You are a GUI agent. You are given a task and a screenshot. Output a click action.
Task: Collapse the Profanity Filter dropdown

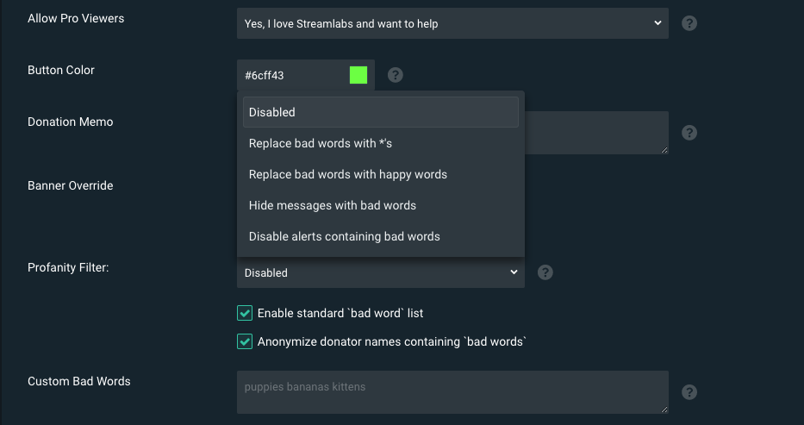point(381,272)
